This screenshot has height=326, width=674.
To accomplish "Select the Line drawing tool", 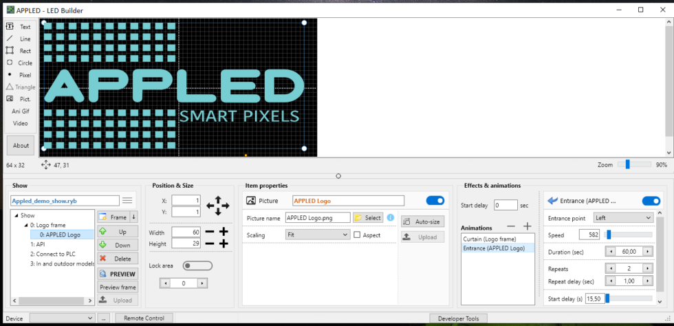I will (20, 39).
